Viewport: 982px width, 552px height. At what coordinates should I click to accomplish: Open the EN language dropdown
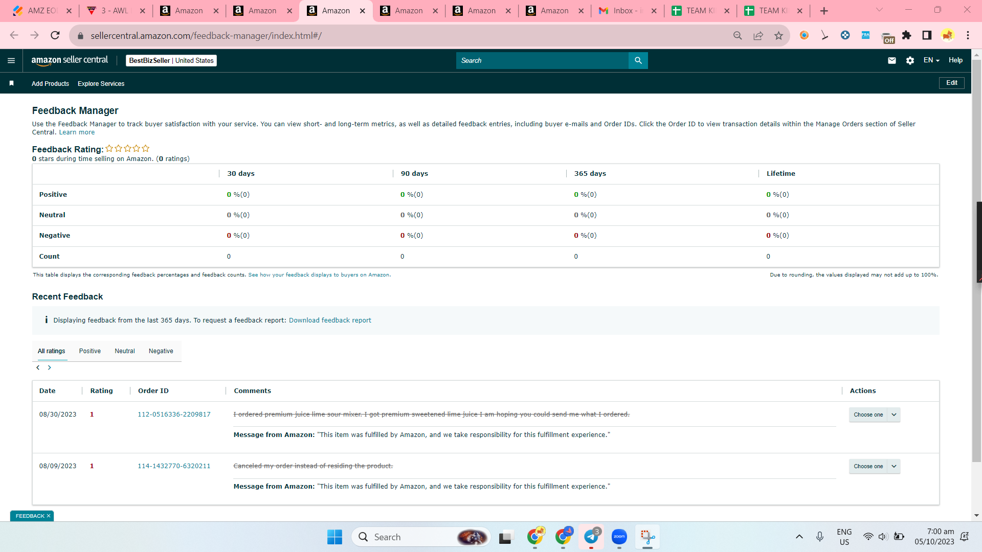(x=931, y=60)
